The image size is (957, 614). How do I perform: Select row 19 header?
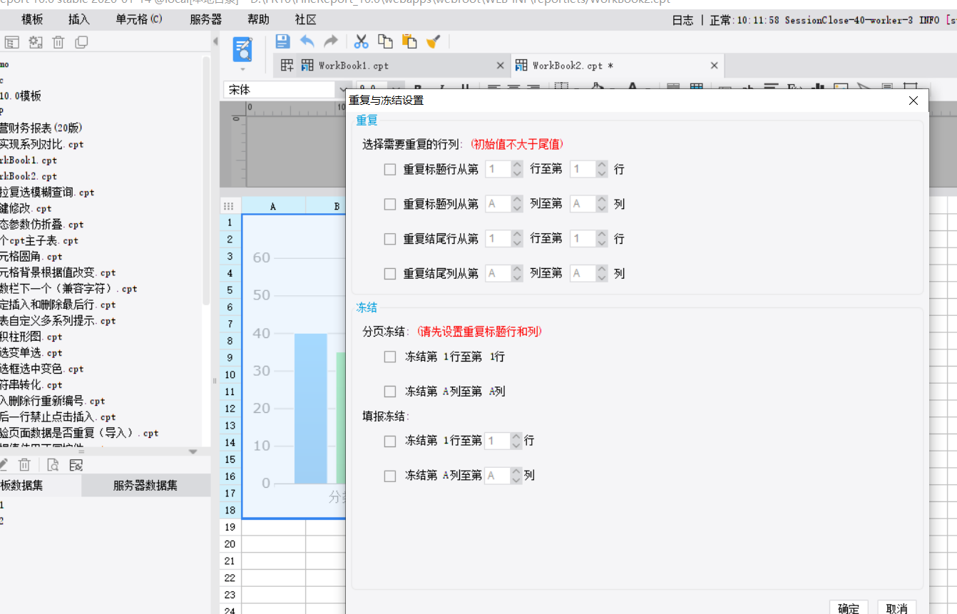230,527
